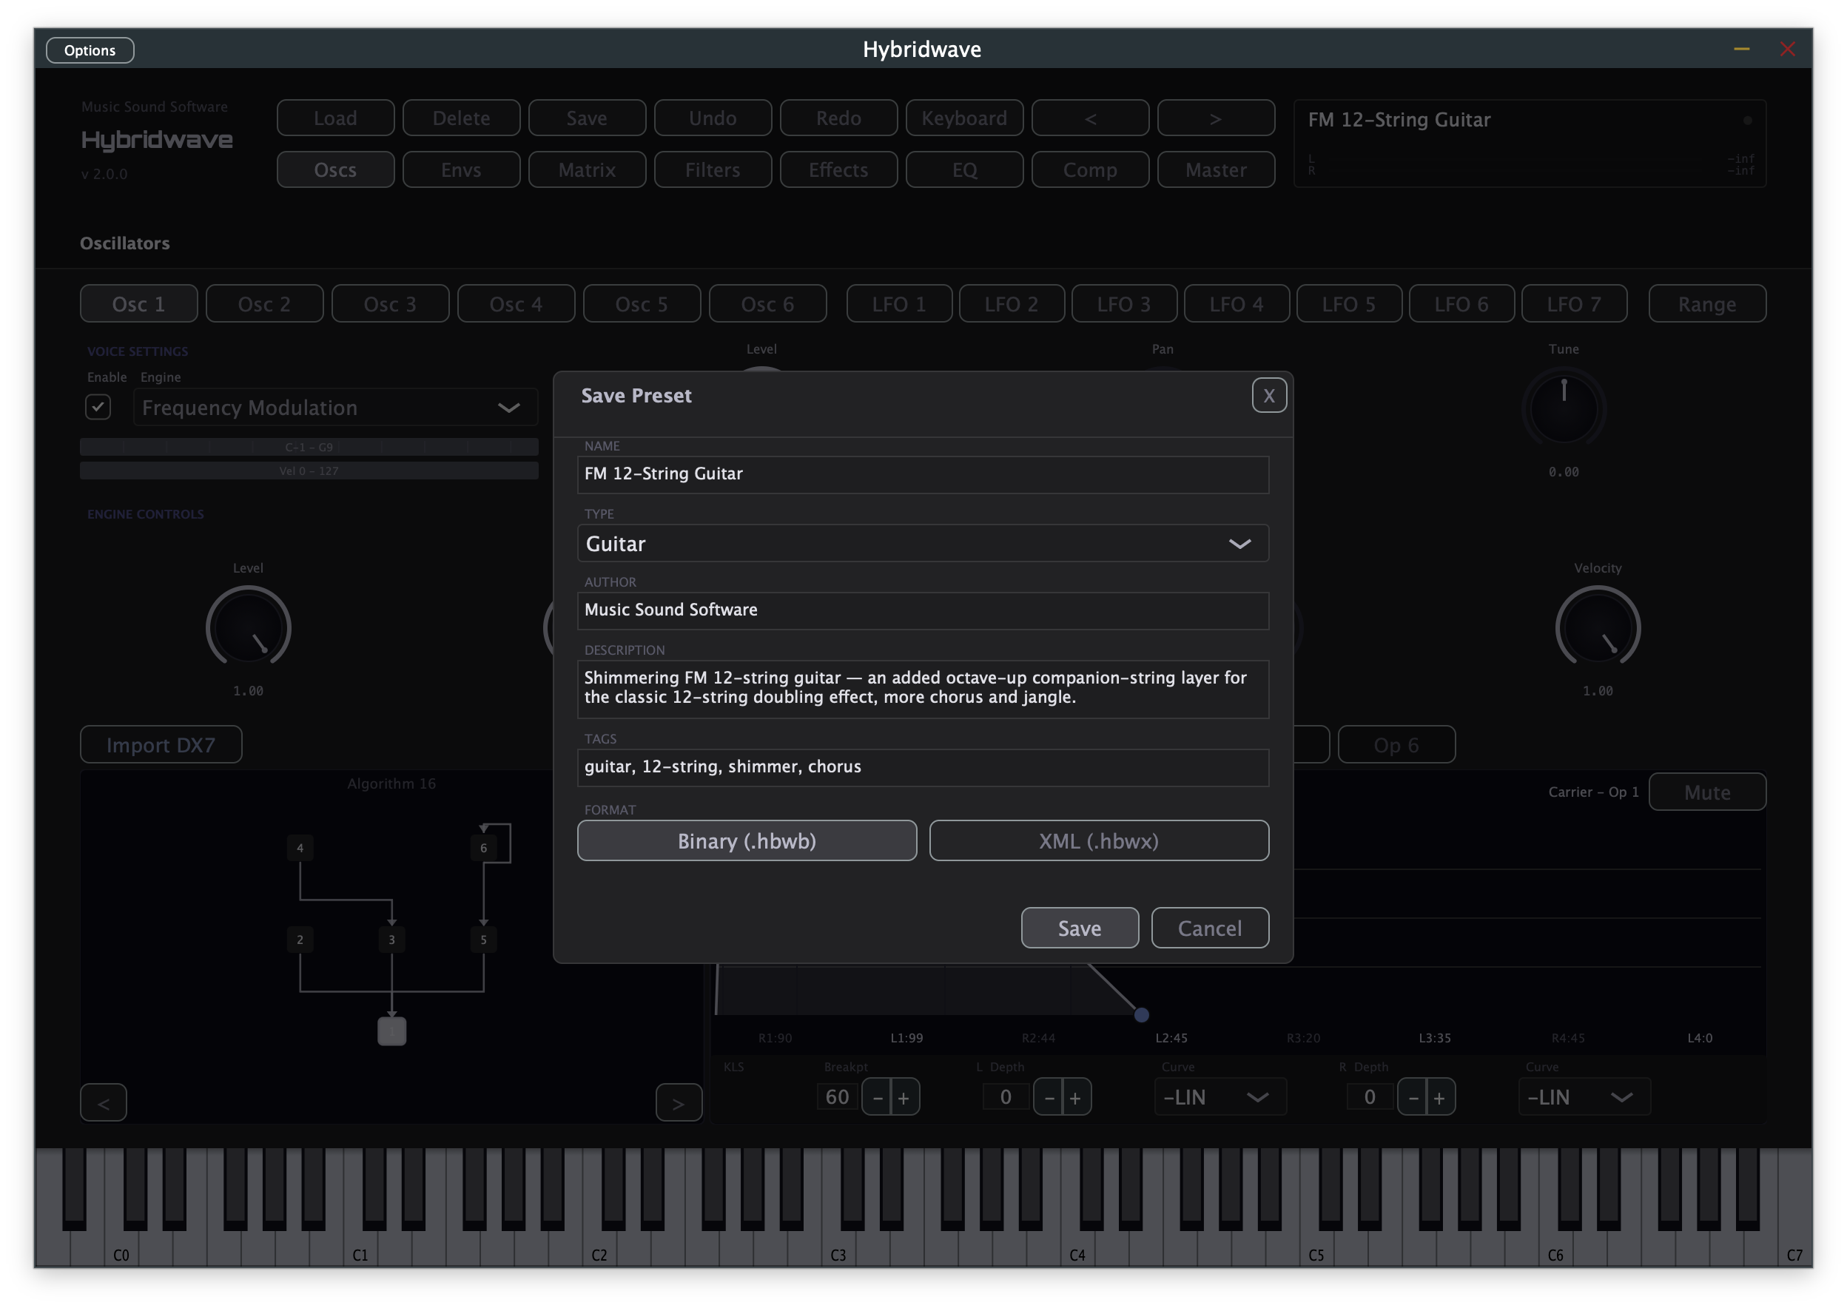Increase Breakpt value with plus button
Screen dimensions: 1847x1308
pyautogui.click(x=904, y=1097)
